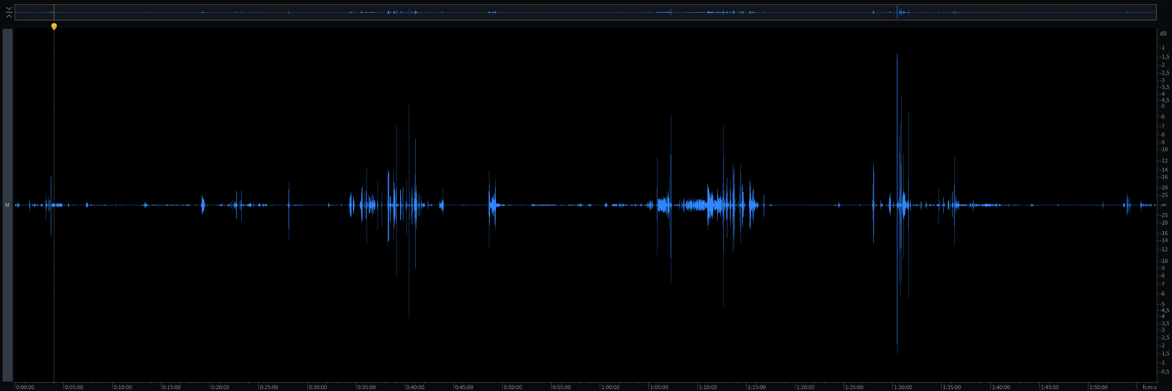The width and height of the screenshot is (1172, 391).
Task: Click the 0:00:00 start of time ruler
Action: (x=24, y=387)
